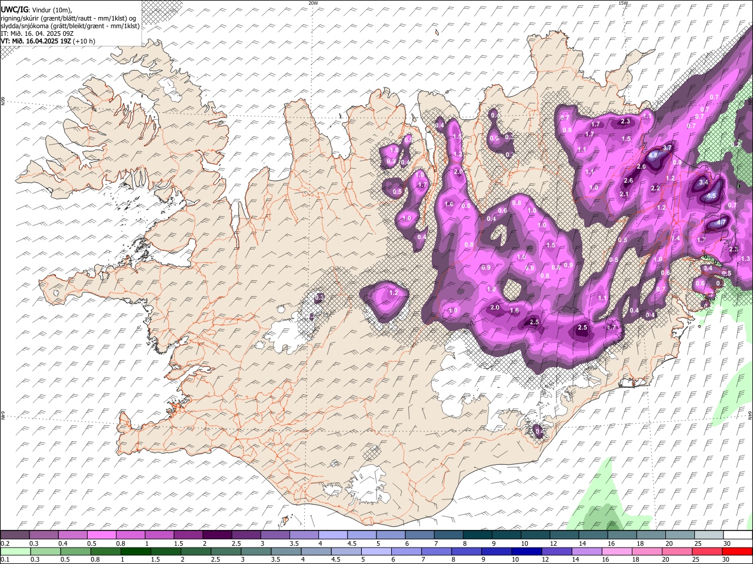The width and height of the screenshot is (753, 564).
Task: Click the '0.2' label on top legend row
Action: coord(5,544)
